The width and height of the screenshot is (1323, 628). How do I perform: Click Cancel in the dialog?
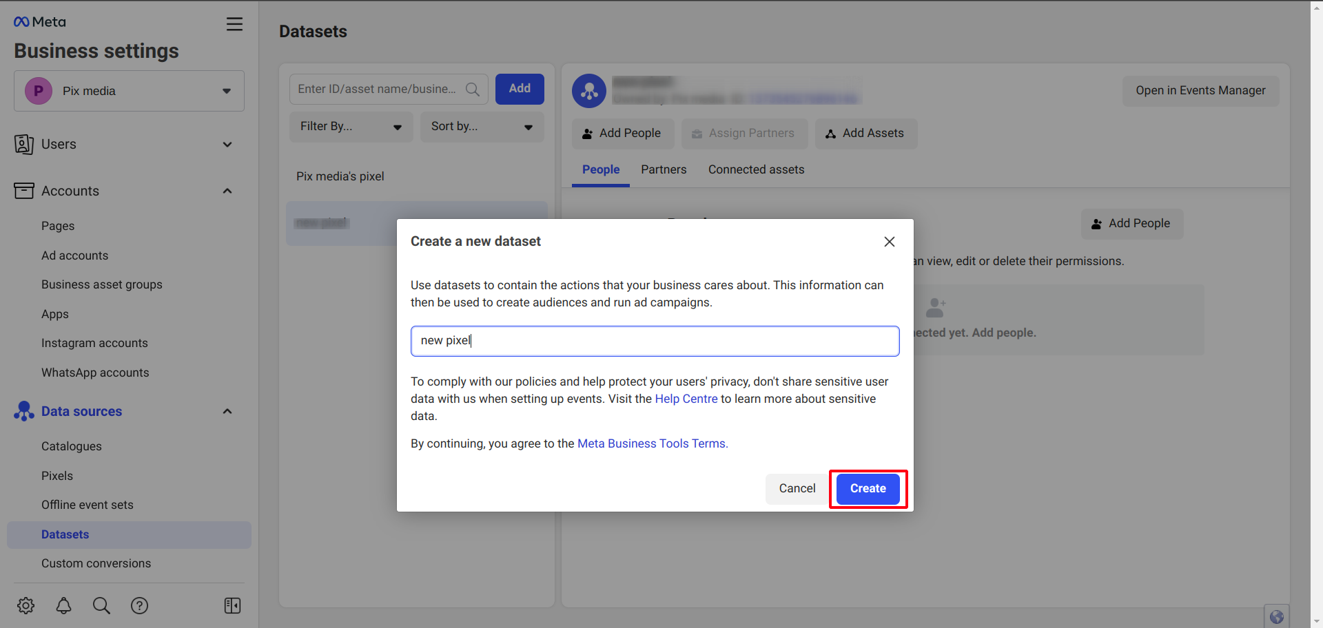(797, 489)
